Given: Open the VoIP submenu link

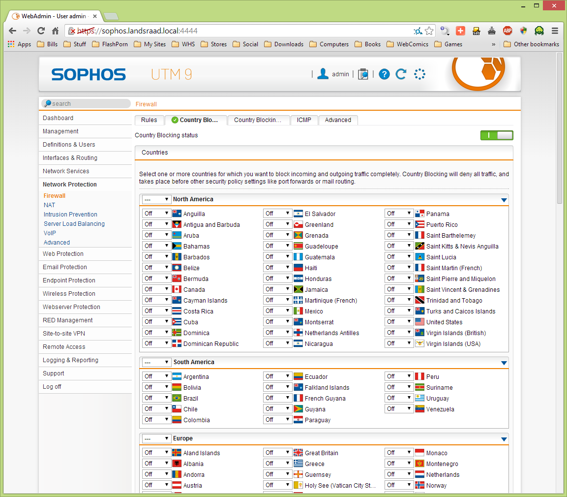Looking at the screenshot, I should pos(50,233).
